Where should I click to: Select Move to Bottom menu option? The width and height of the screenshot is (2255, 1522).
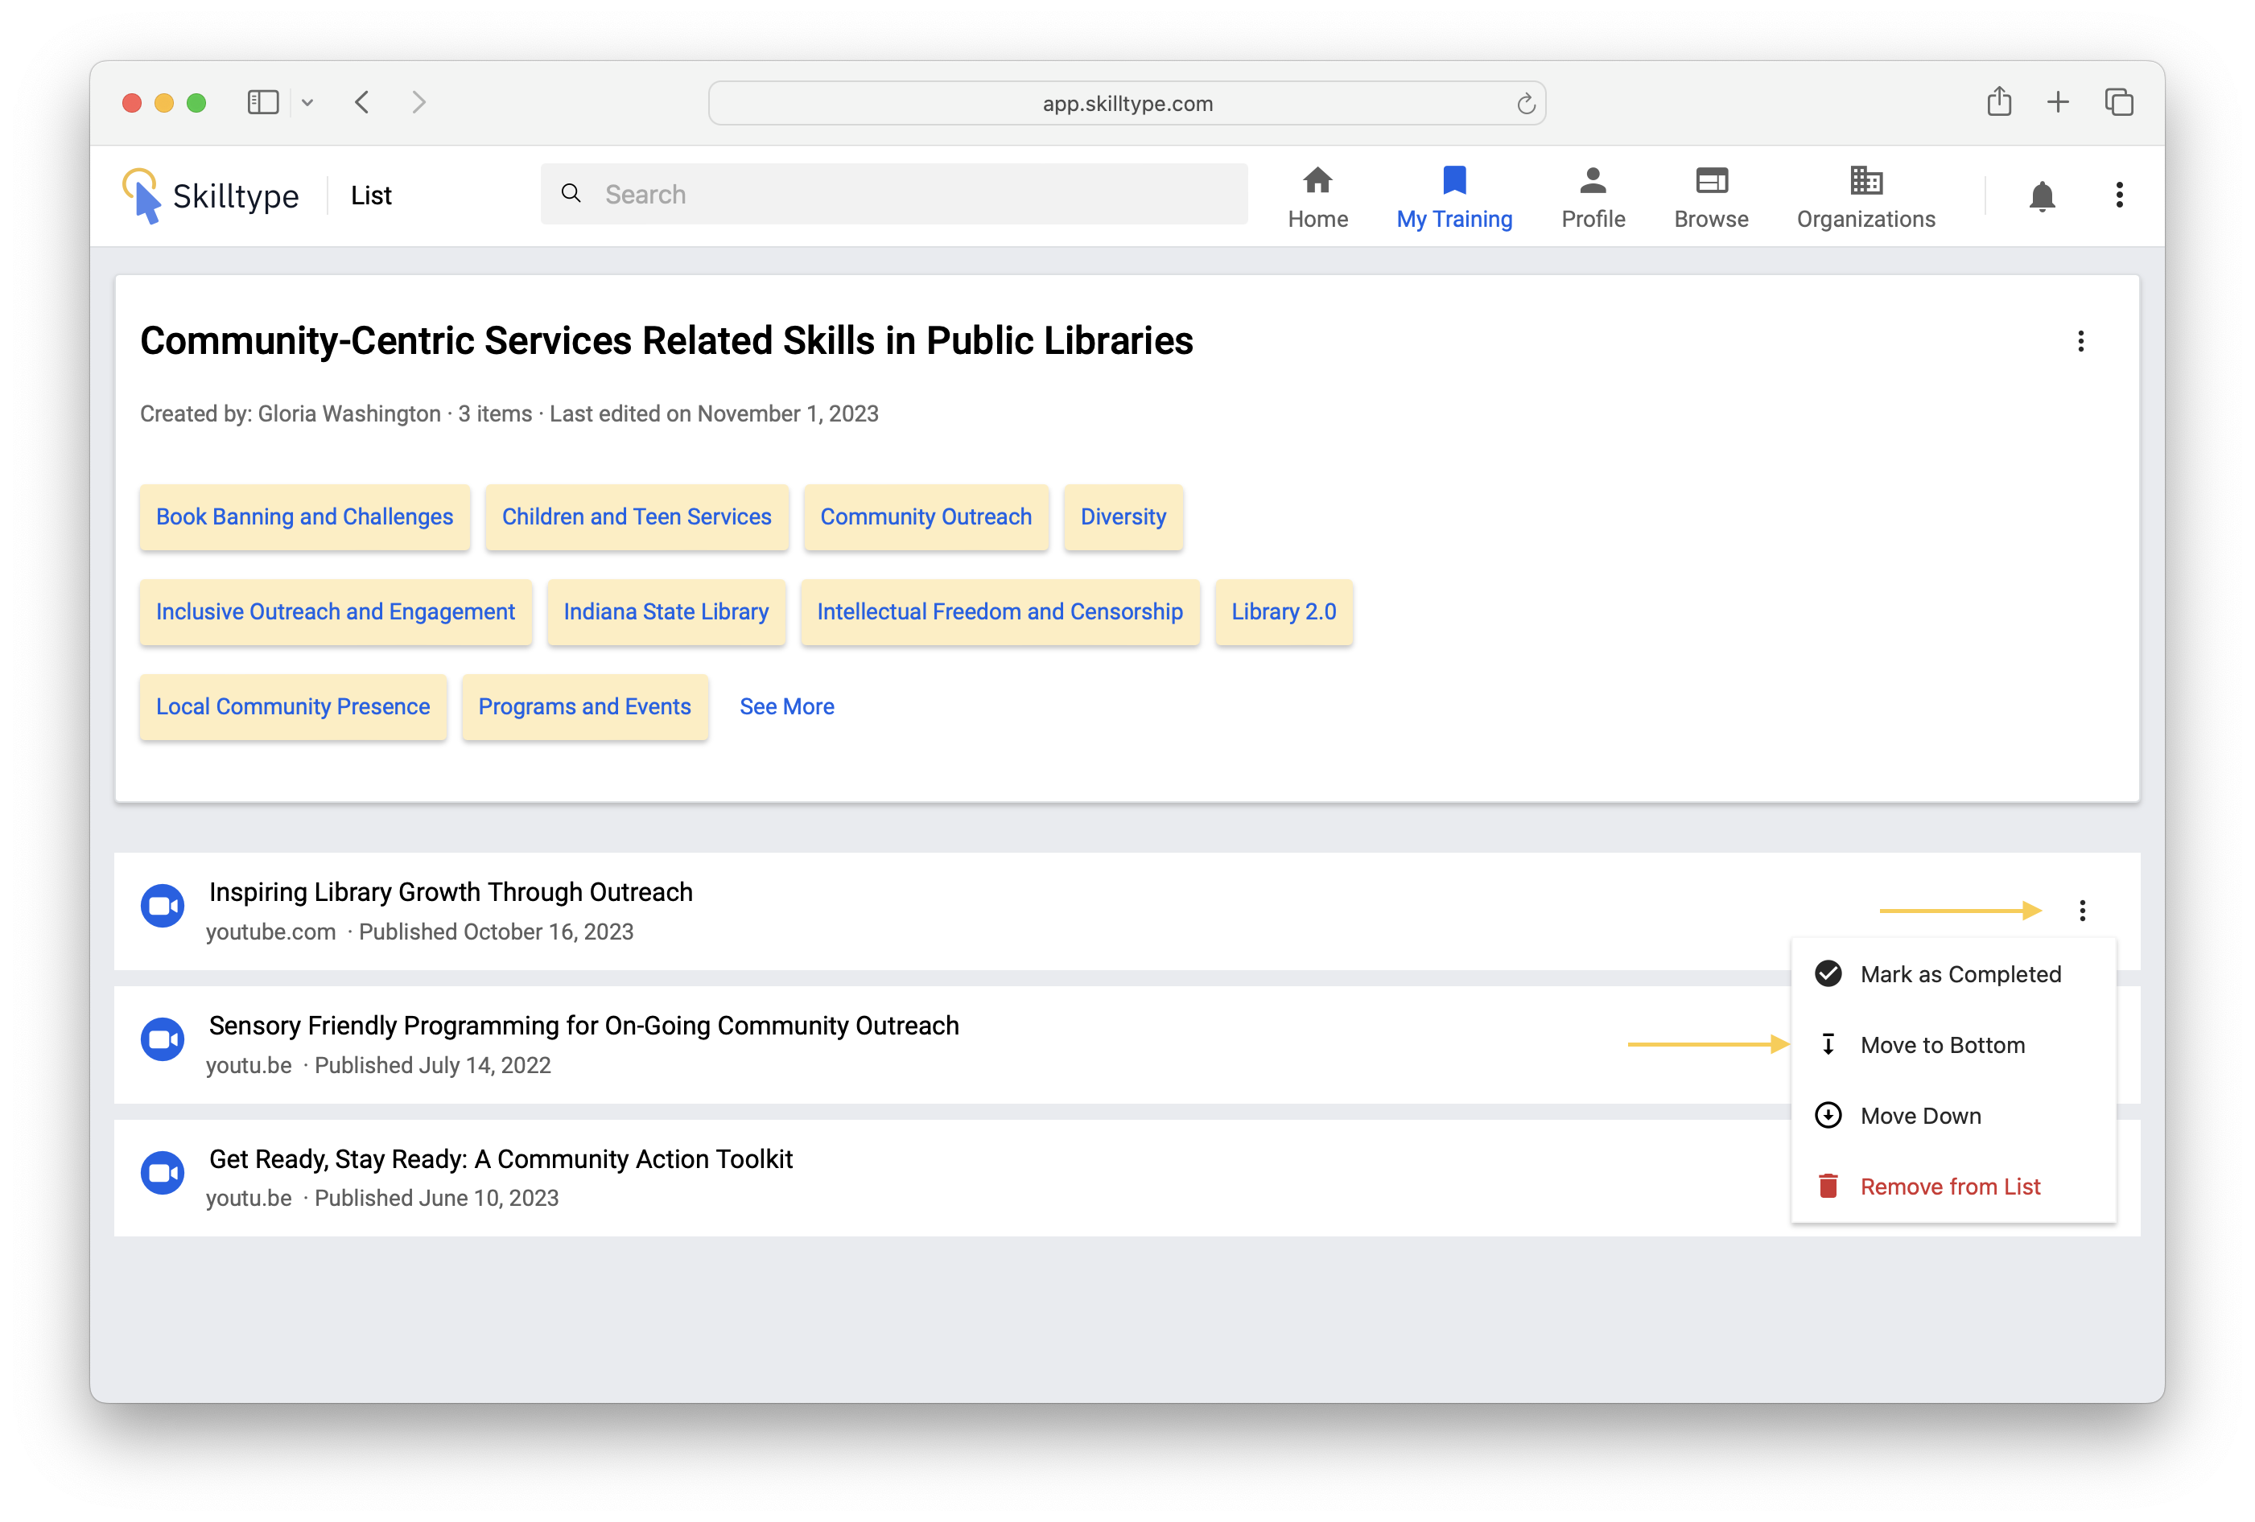pyautogui.click(x=1942, y=1045)
